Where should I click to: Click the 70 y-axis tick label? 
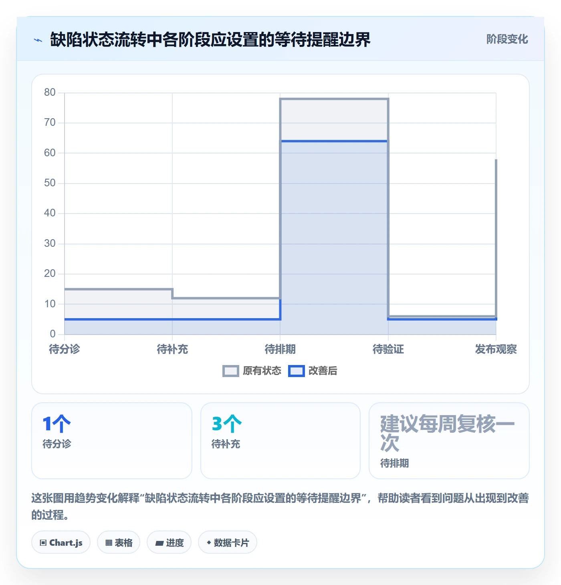[50, 123]
